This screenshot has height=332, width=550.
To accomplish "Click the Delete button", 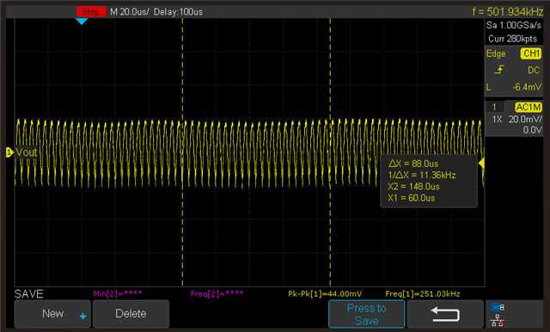I will point(131,314).
